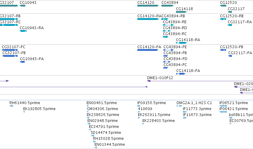Screen dimensions: 253x149
Task: Select the CG32107-RC transcript glyph
Action: point(9,25)
